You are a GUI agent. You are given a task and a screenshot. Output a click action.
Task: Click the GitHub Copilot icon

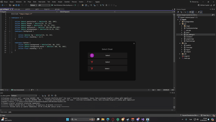pos(199,5)
